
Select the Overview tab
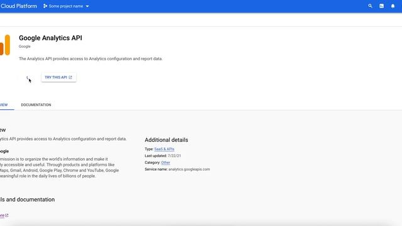coord(4,105)
